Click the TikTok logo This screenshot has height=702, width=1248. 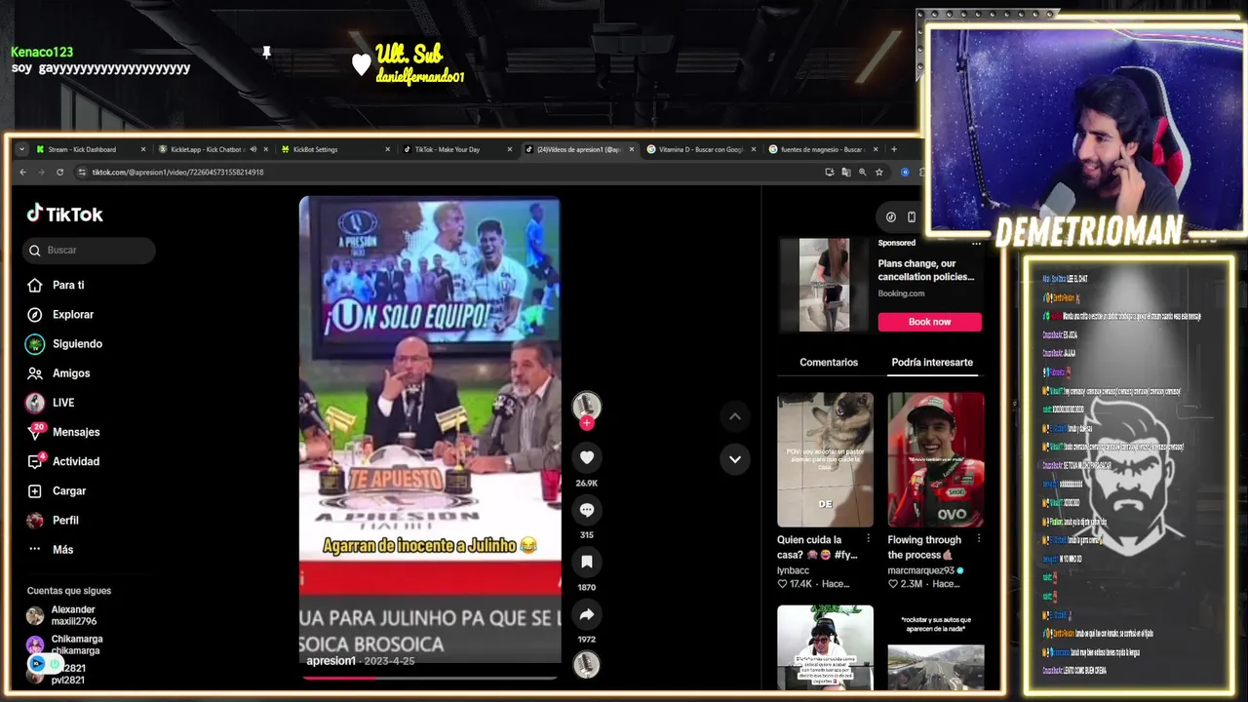pos(64,214)
